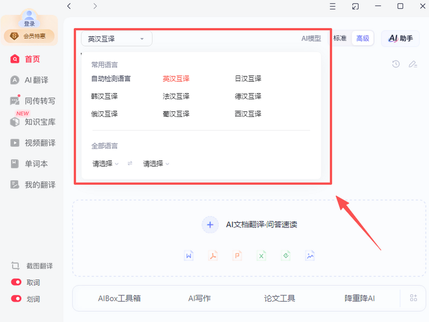Click the image file format icon

click(x=310, y=256)
